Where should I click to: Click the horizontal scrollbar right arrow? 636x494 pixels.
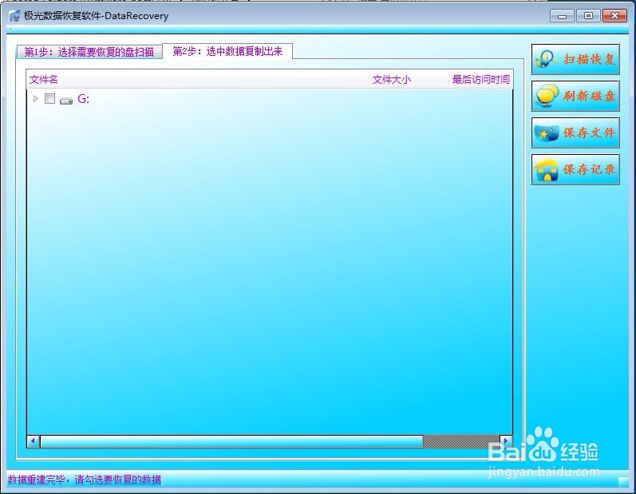506,441
